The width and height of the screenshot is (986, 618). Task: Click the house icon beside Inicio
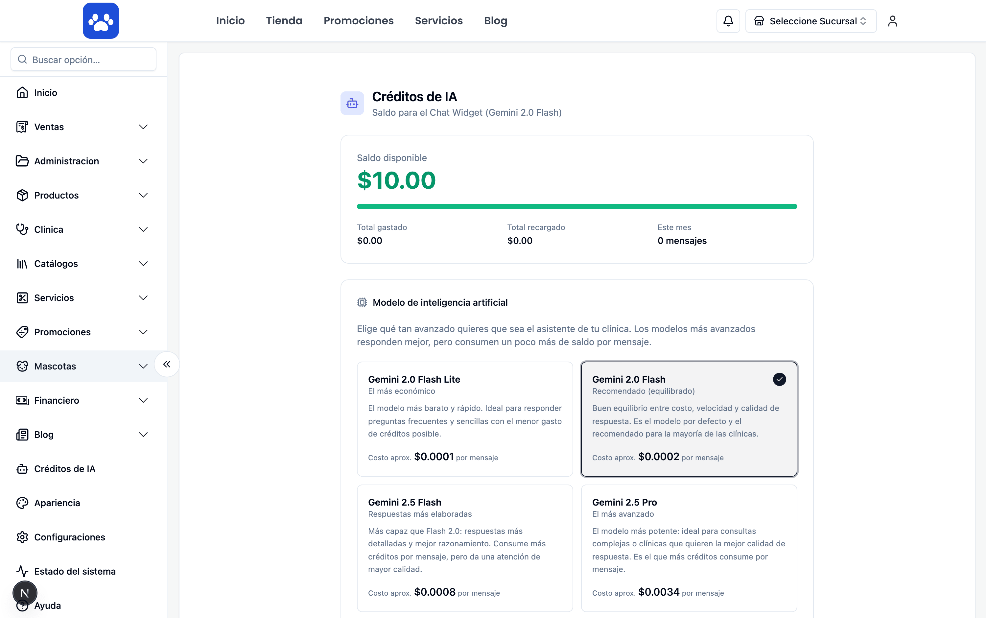[x=22, y=93]
